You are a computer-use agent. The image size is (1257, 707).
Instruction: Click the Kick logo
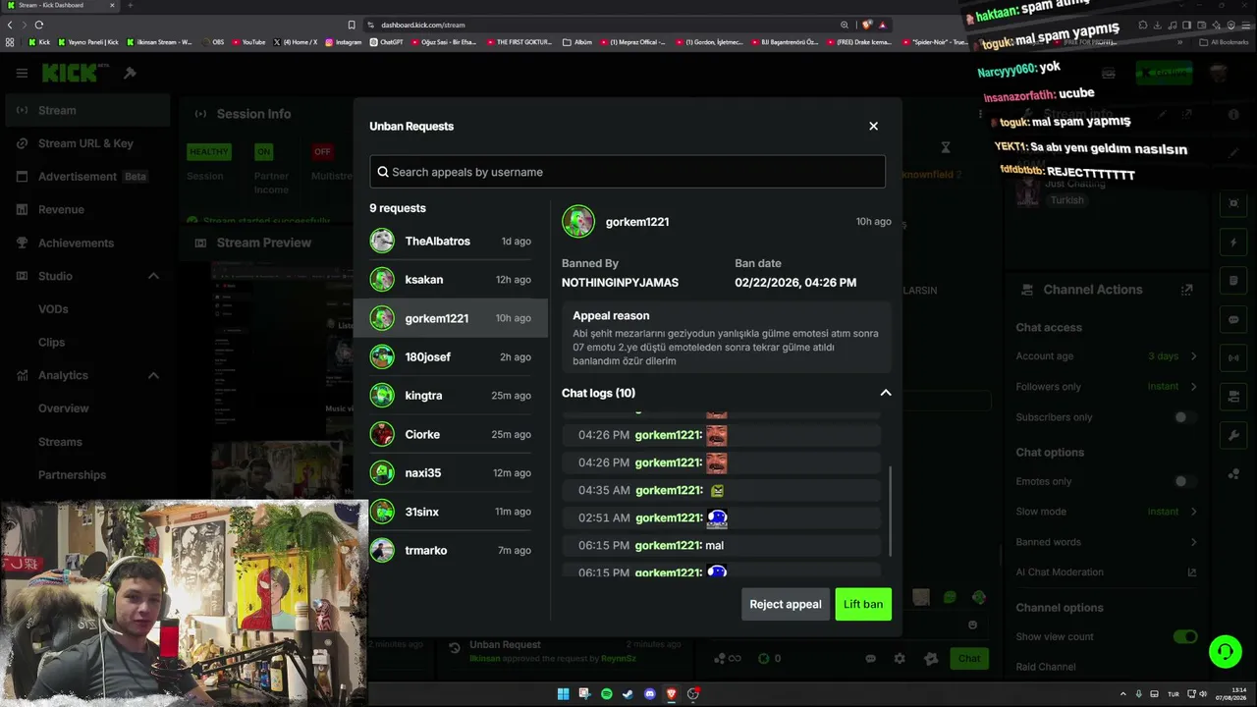(71, 73)
